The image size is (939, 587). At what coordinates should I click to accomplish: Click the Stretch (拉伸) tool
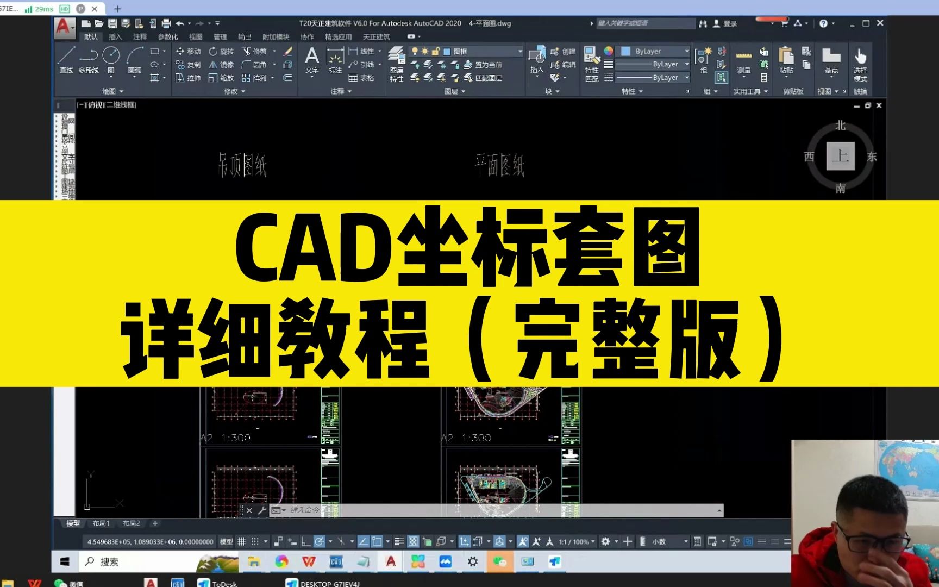pyautogui.click(x=188, y=78)
